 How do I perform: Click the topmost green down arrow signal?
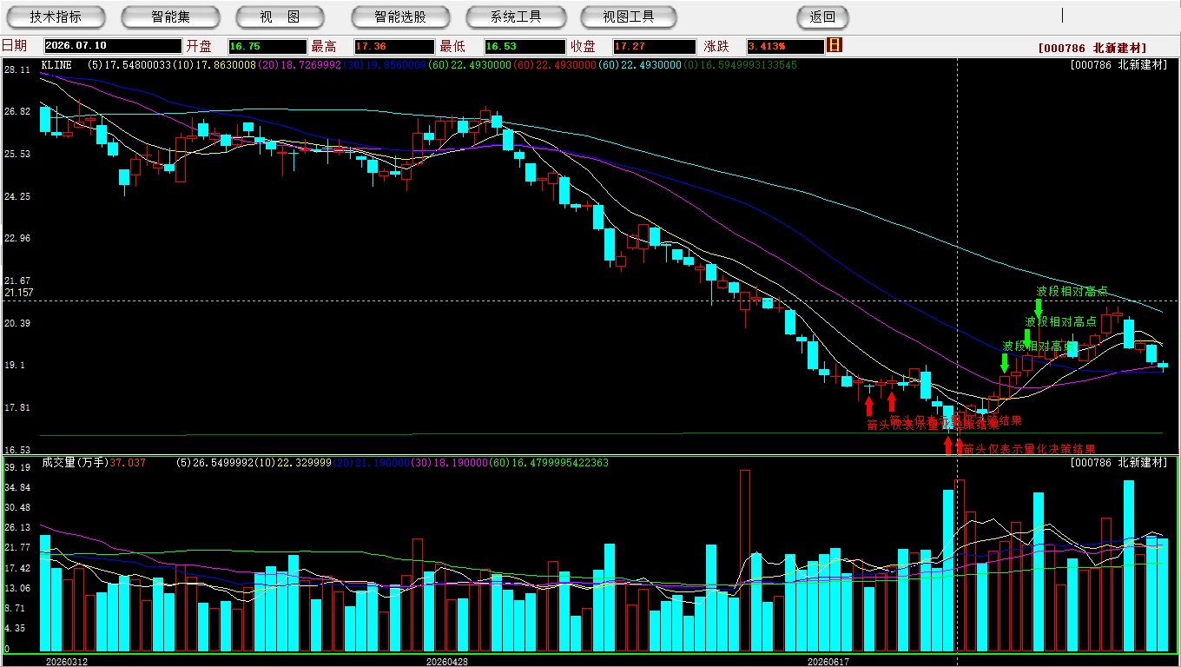point(1038,309)
